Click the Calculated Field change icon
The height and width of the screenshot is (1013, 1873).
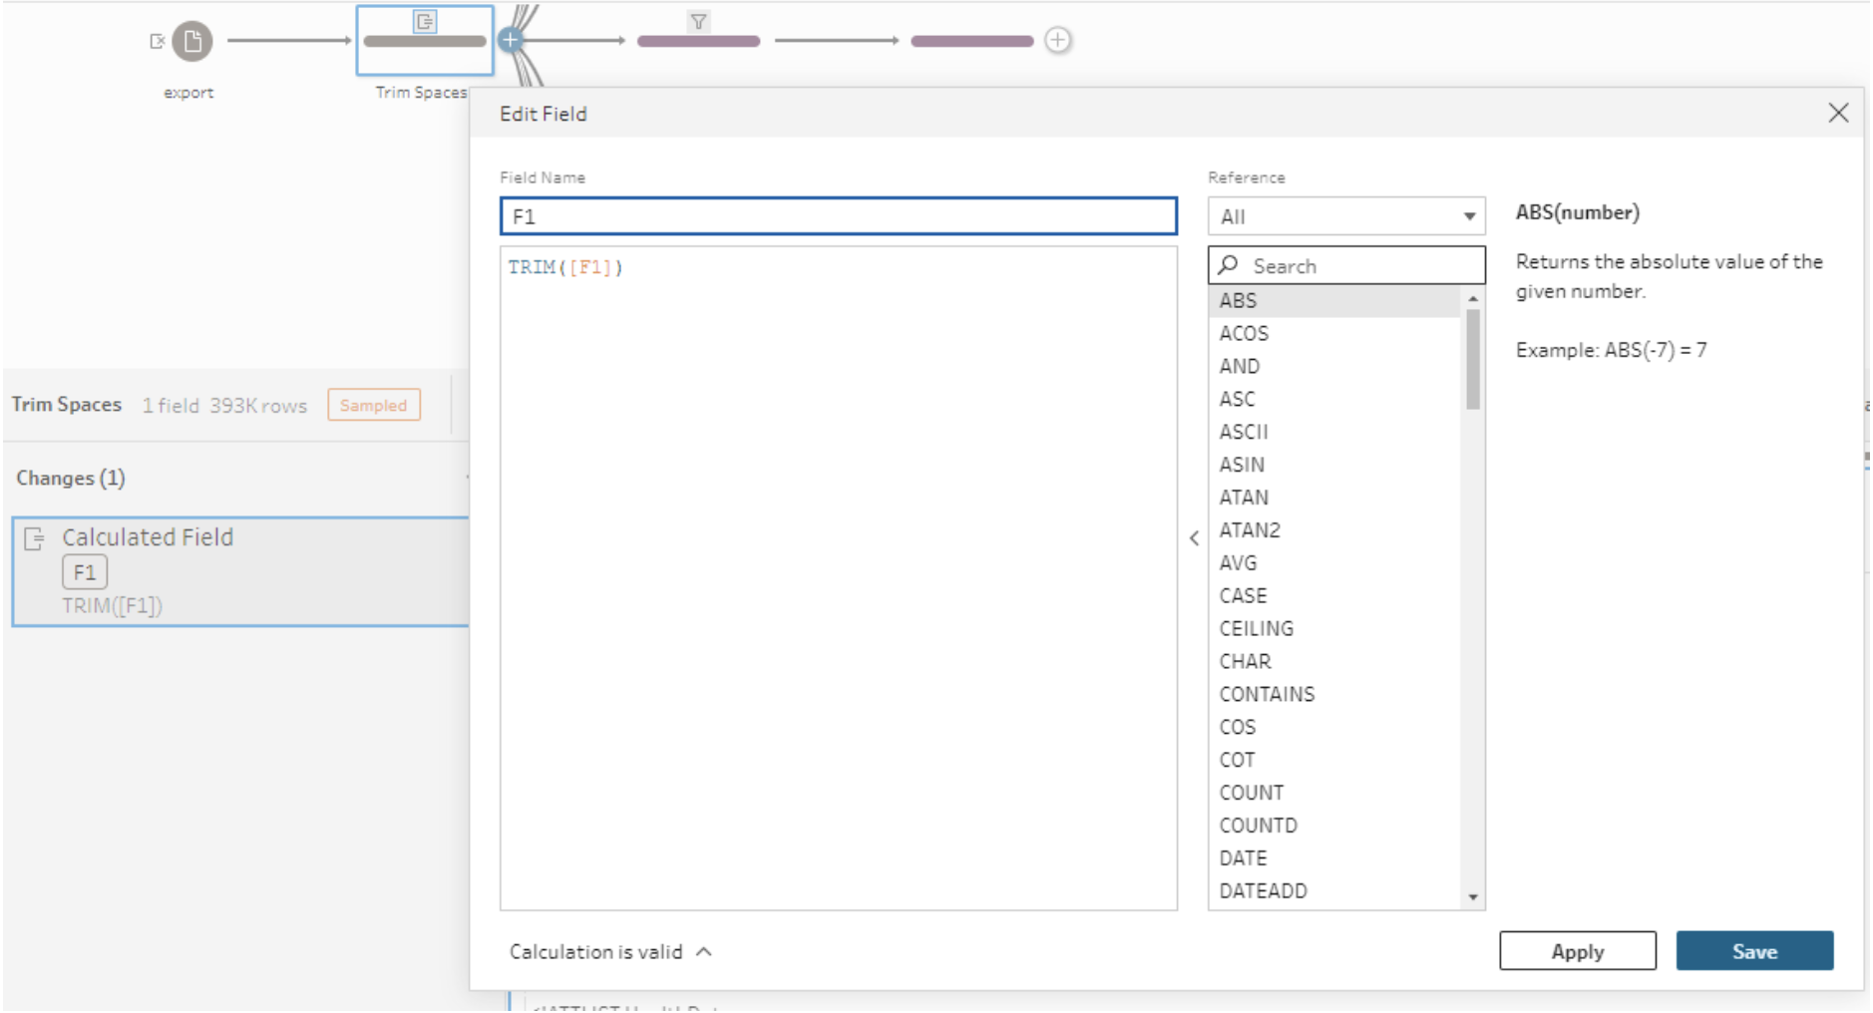click(x=35, y=538)
